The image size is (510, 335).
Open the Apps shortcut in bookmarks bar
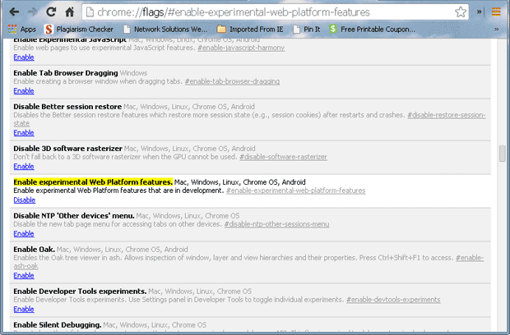(21, 30)
